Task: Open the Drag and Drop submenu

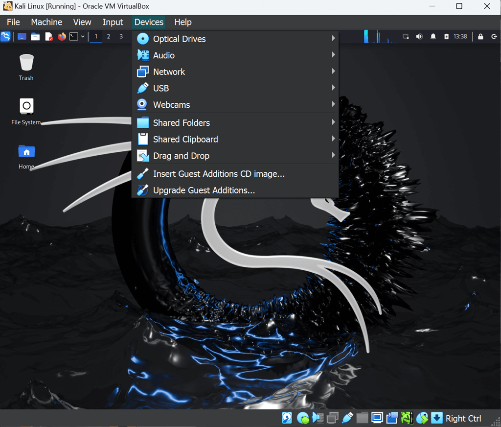Action: 235,156
